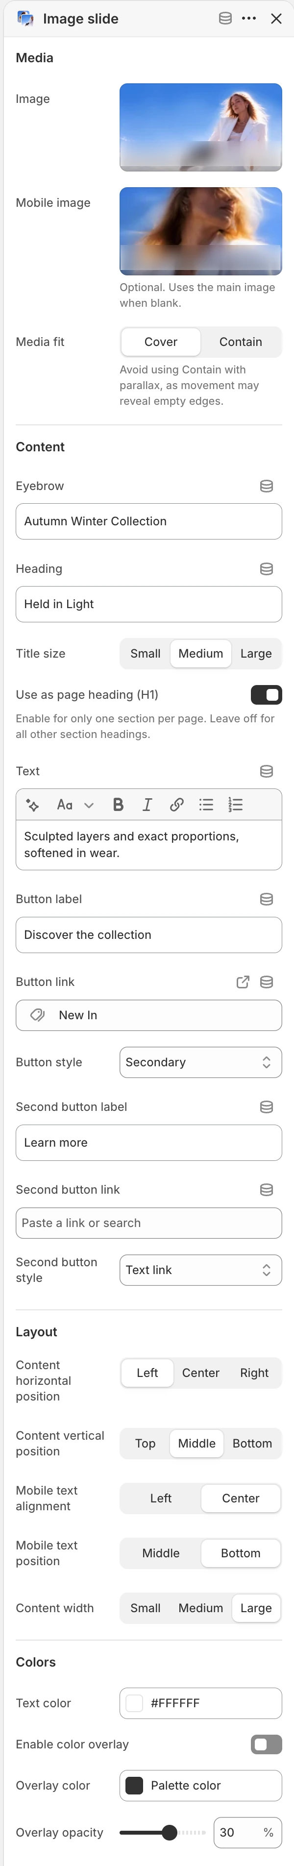
Task: Set Title size to Large
Action: pos(256,653)
